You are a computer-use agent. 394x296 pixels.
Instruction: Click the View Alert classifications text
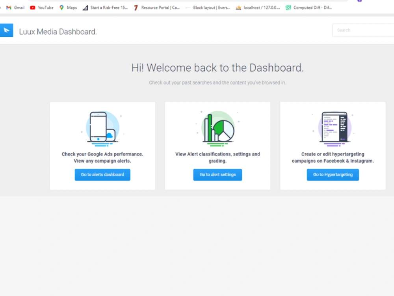pyautogui.click(x=217, y=157)
